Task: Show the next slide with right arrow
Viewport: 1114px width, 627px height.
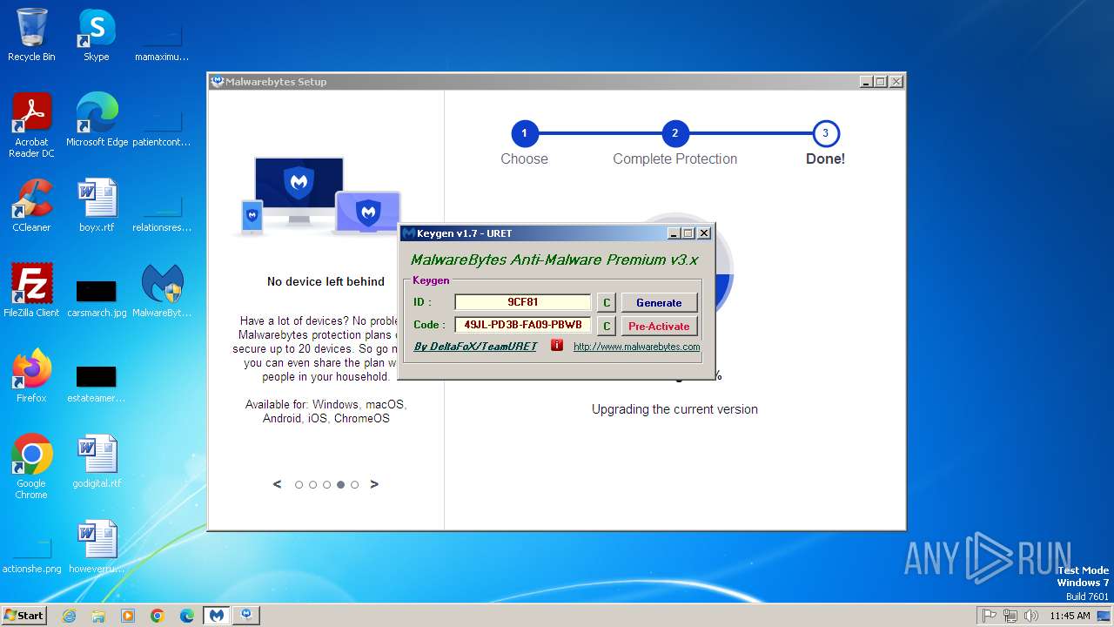Action: [x=374, y=484]
